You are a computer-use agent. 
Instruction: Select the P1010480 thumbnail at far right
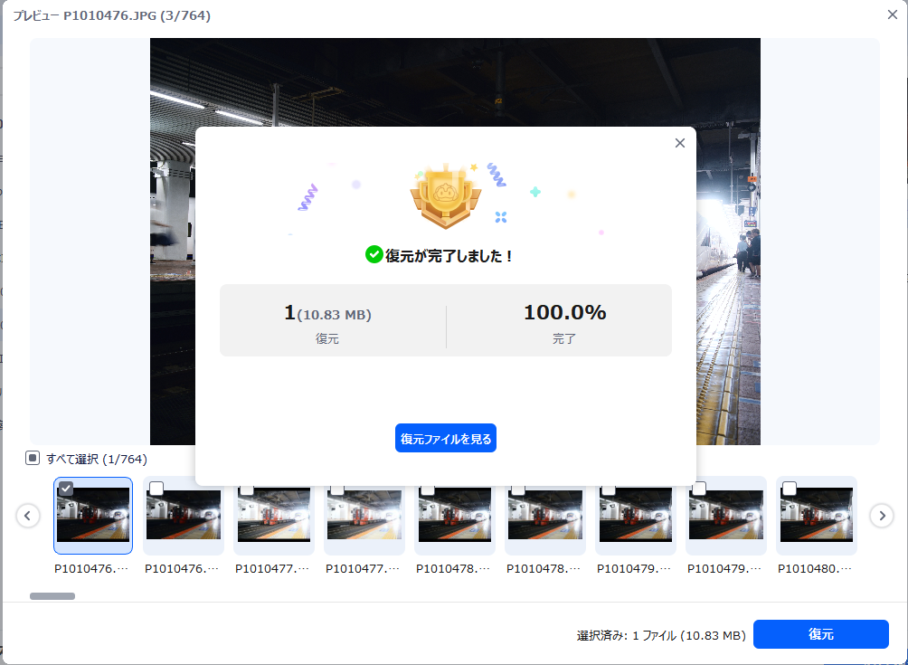pos(816,516)
